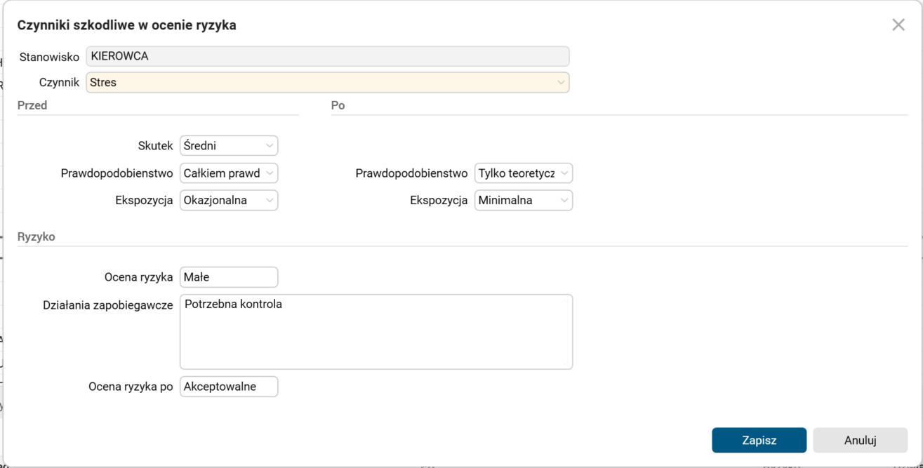
Task: Click the Przed section header
Action: 32,105
